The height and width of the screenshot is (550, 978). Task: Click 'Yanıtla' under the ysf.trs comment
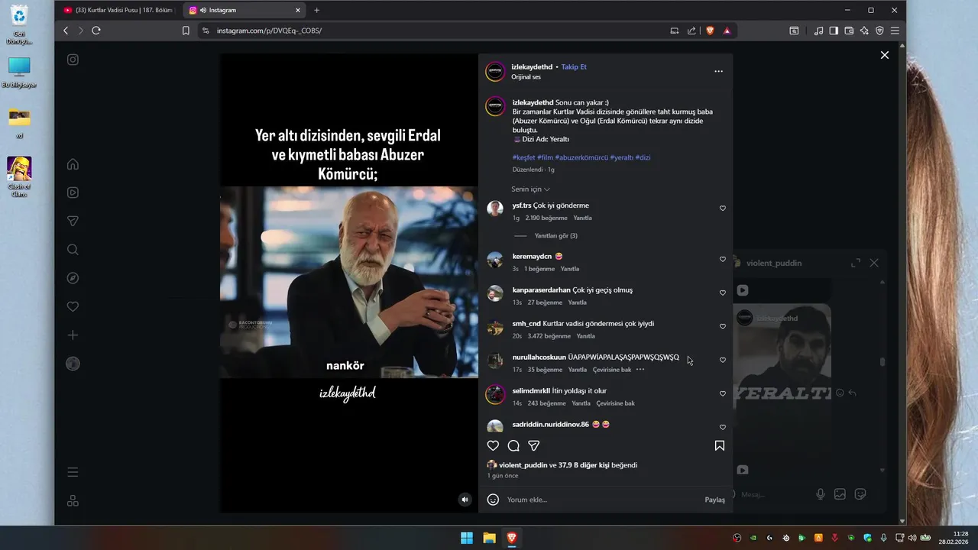point(582,218)
